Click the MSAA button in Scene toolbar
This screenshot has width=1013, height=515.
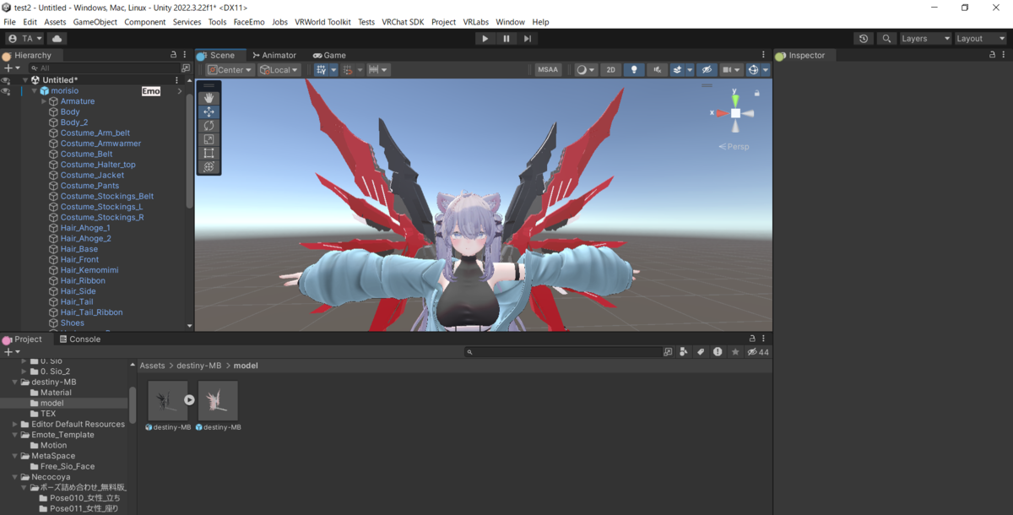[548, 70]
